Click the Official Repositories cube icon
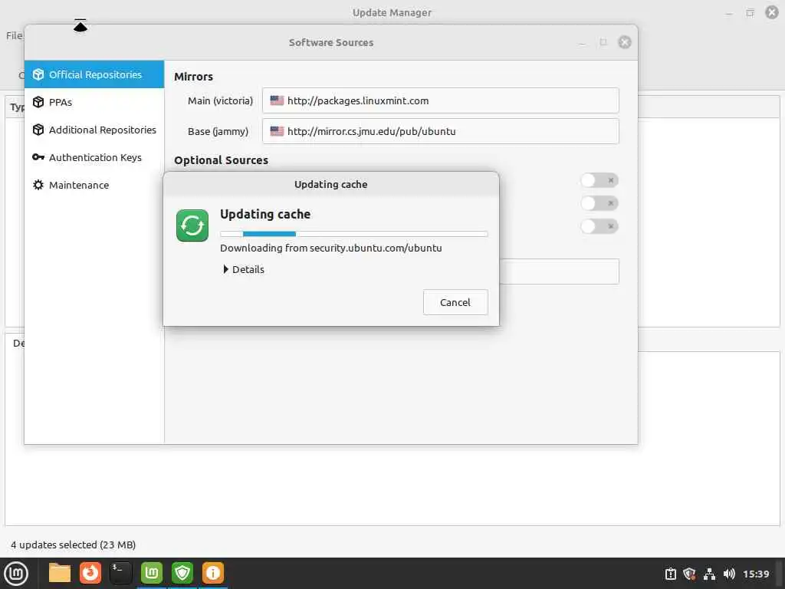The height and width of the screenshot is (589, 785). coord(38,74)
